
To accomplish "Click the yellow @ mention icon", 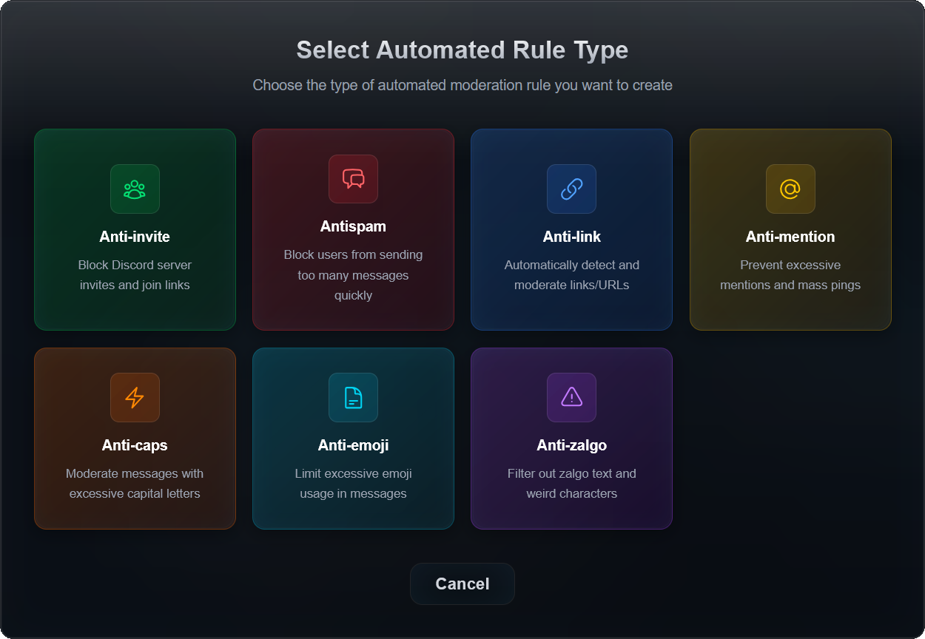I will tap(790, 189).
